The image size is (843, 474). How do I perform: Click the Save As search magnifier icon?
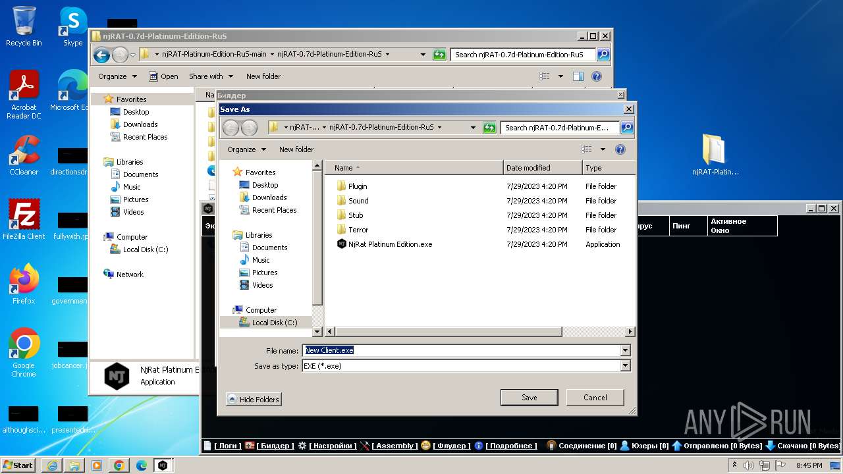click(x=626, y=128)
